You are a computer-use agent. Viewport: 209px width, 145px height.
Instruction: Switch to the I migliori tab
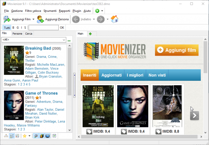(x=135, y=75)
